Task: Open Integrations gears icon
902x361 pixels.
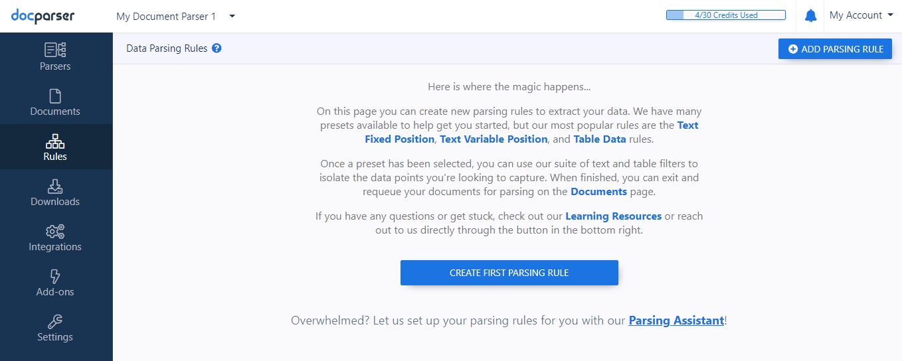Action: point(55,232)
